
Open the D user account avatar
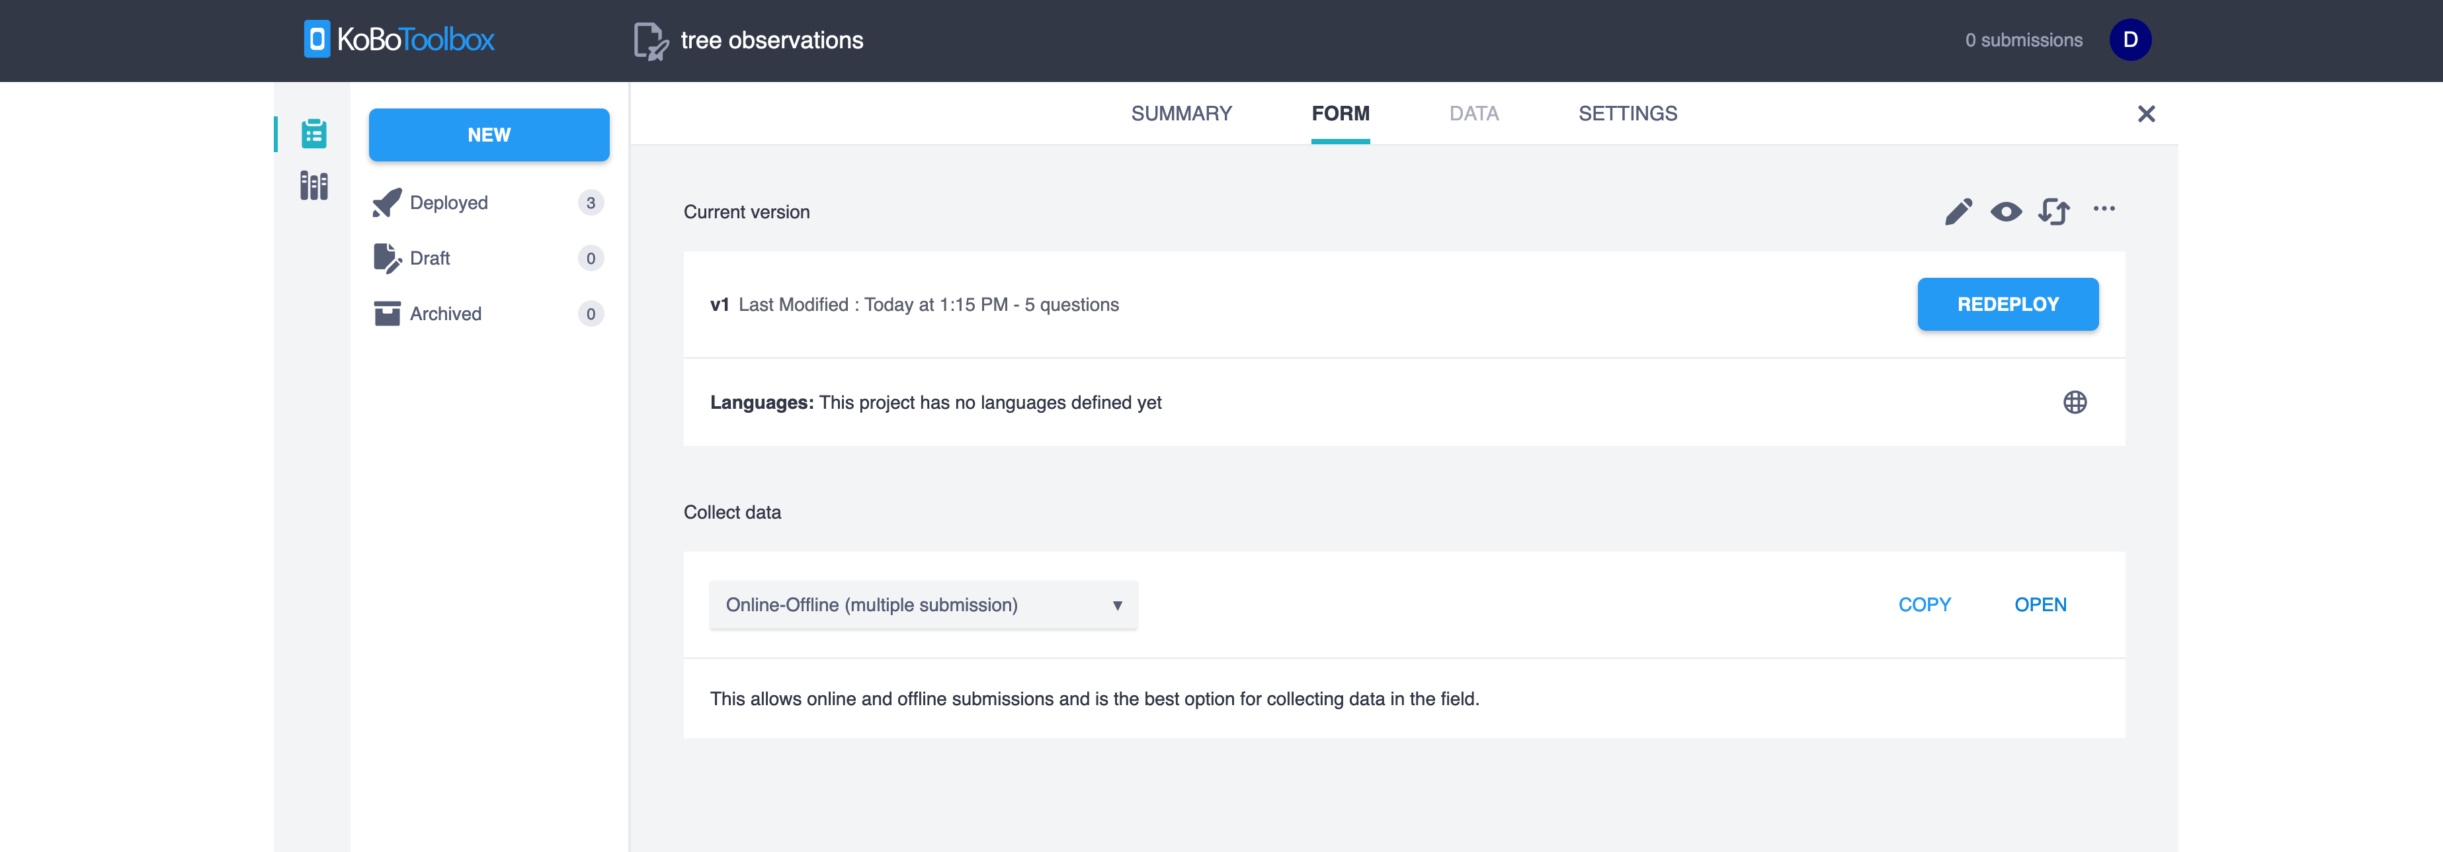pos(2129,40)
